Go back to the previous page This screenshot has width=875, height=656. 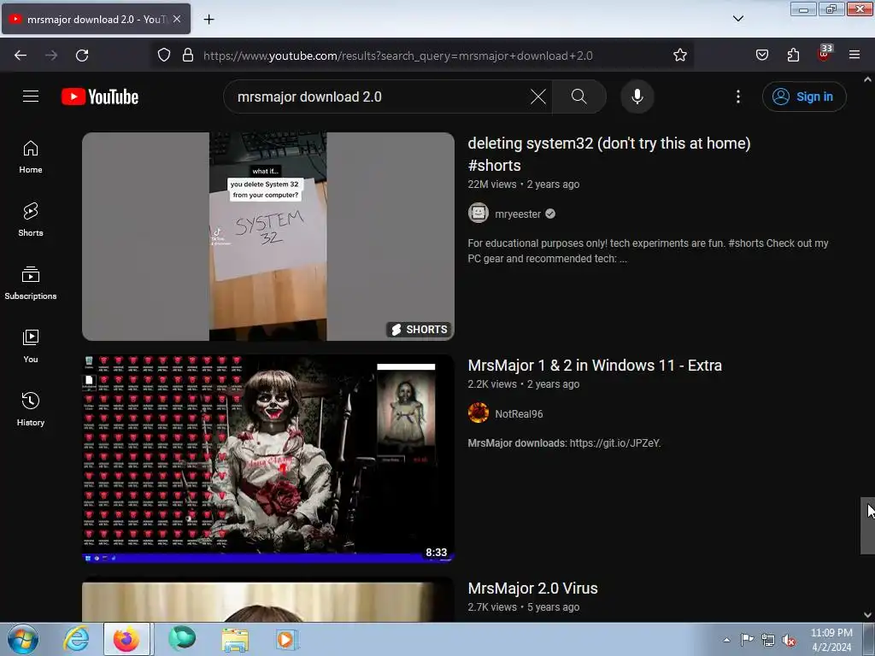click(21, 56)
